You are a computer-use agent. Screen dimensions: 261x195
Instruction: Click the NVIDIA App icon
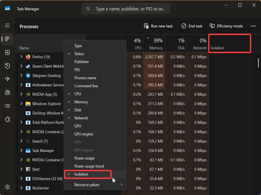[x=28, y=94]
